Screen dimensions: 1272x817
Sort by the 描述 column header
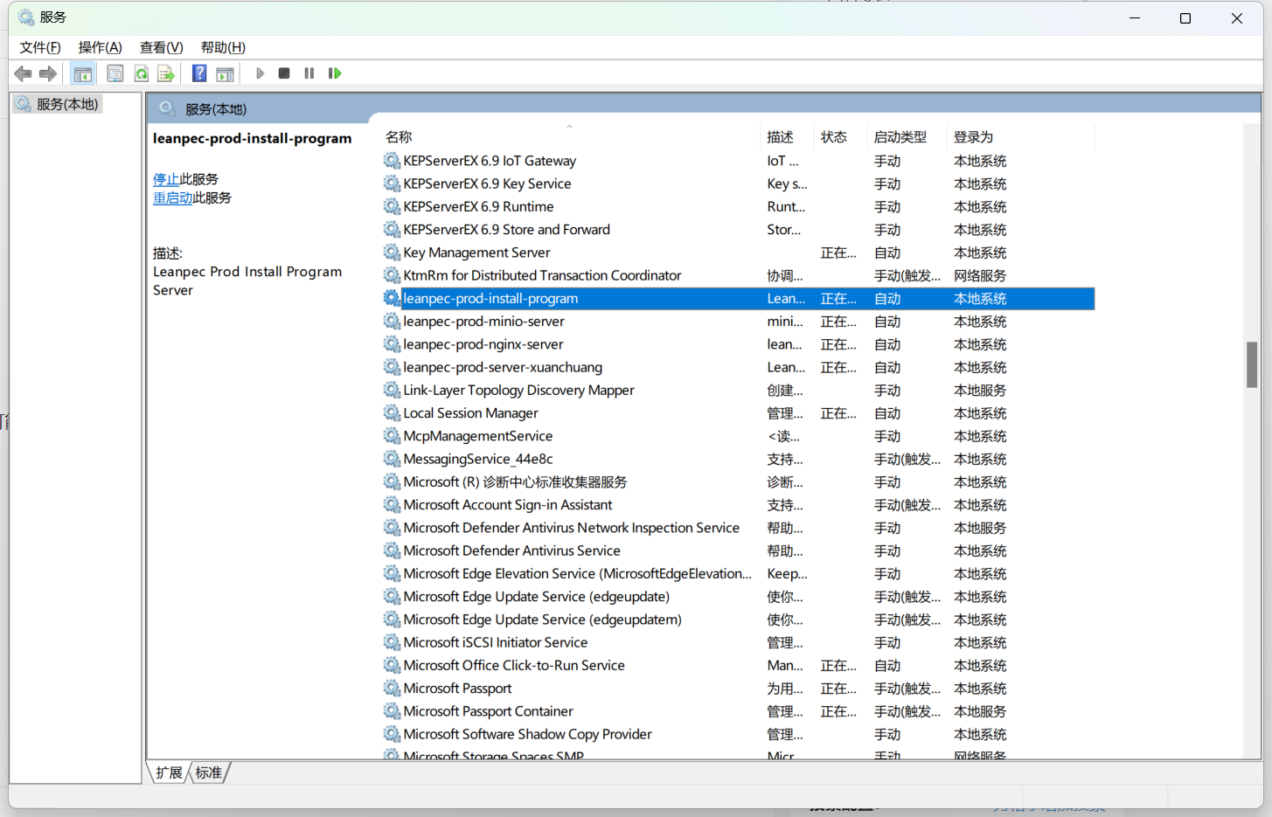pos(788,136)
